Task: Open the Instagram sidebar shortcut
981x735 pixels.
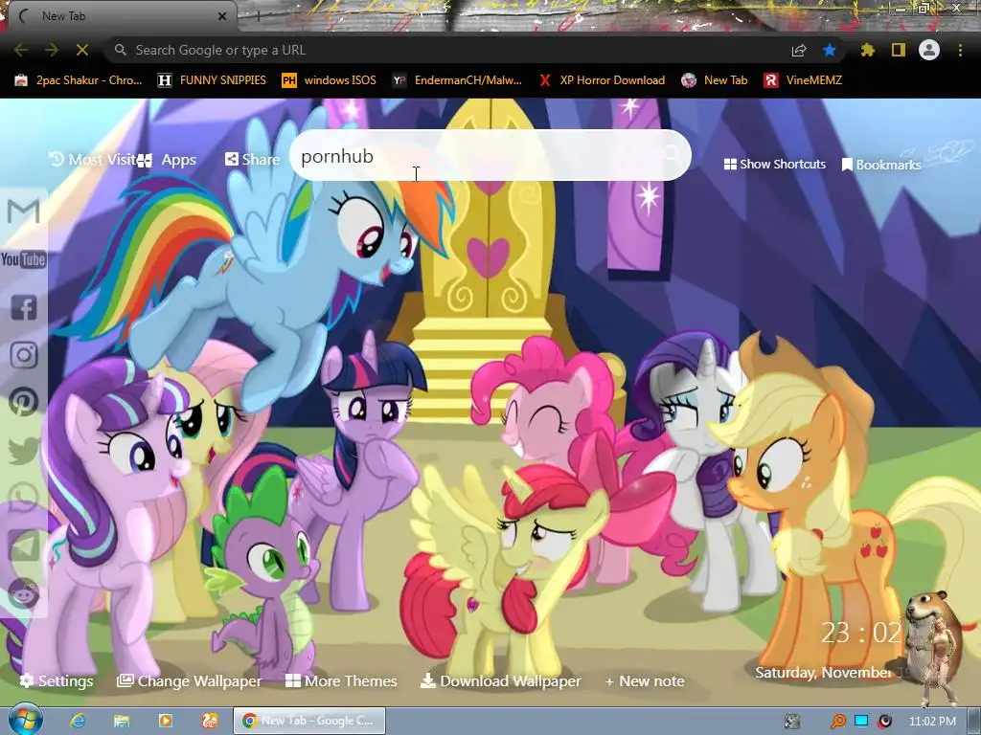Action: point(24,354)
